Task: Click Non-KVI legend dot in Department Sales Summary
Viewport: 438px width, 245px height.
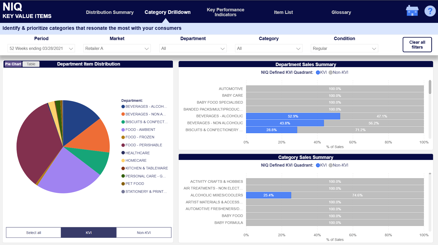Action: pos(331,72)
